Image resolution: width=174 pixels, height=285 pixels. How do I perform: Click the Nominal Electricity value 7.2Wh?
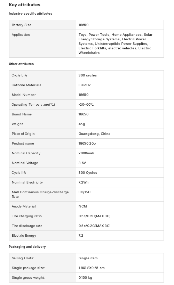pyautogui.click(x=84, y=182)
